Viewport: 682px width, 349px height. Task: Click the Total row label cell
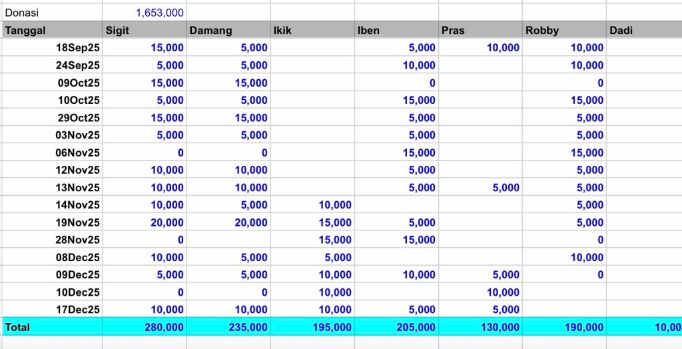(52, 327)
